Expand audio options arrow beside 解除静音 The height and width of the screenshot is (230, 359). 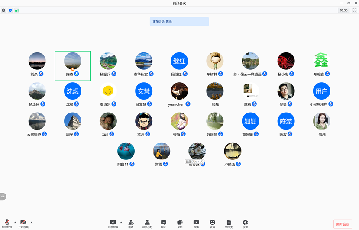coord(15,222)
